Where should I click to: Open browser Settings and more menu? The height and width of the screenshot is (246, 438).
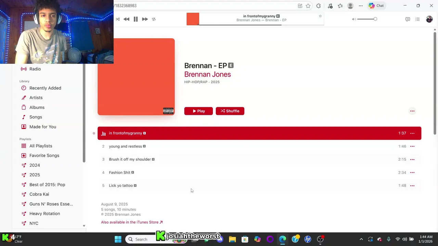(x=361, y=6)
